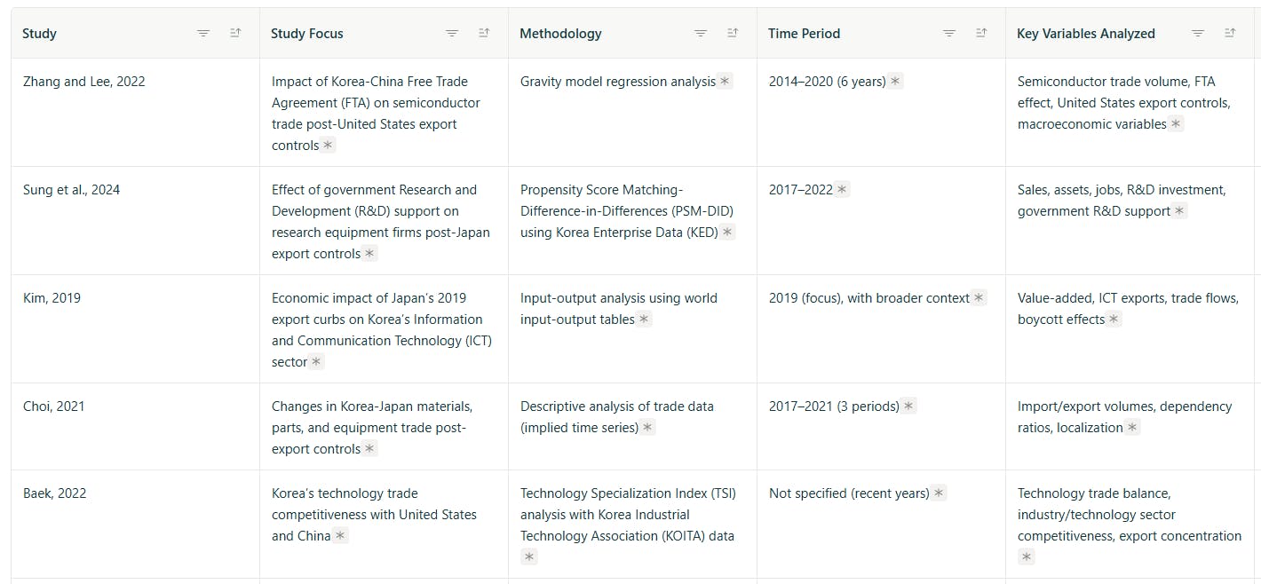Select the Zhang and Lee, 2022 study cell
The height and width of the screenshot is (584, 1261).
[83, 82]
